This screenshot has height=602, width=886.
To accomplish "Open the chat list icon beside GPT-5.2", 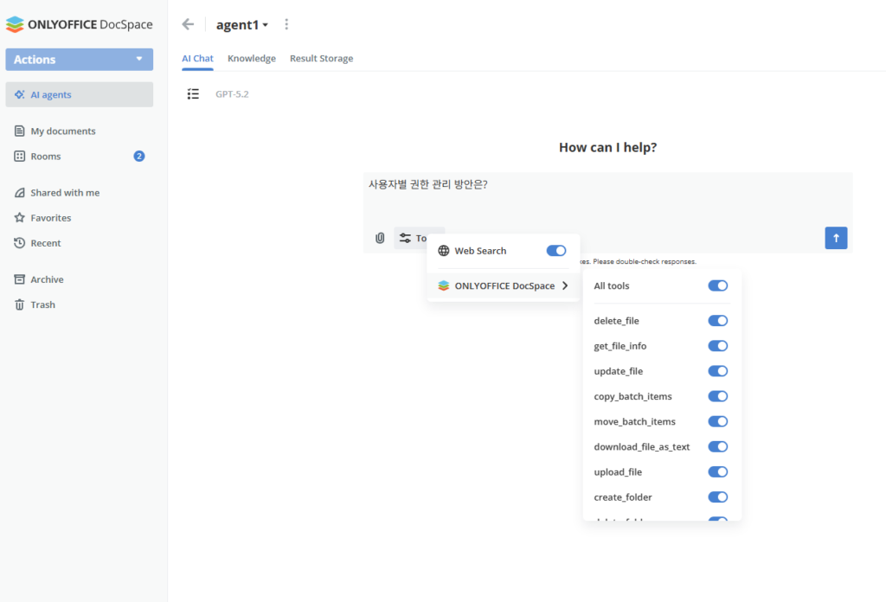I will [x=193, y=93].
